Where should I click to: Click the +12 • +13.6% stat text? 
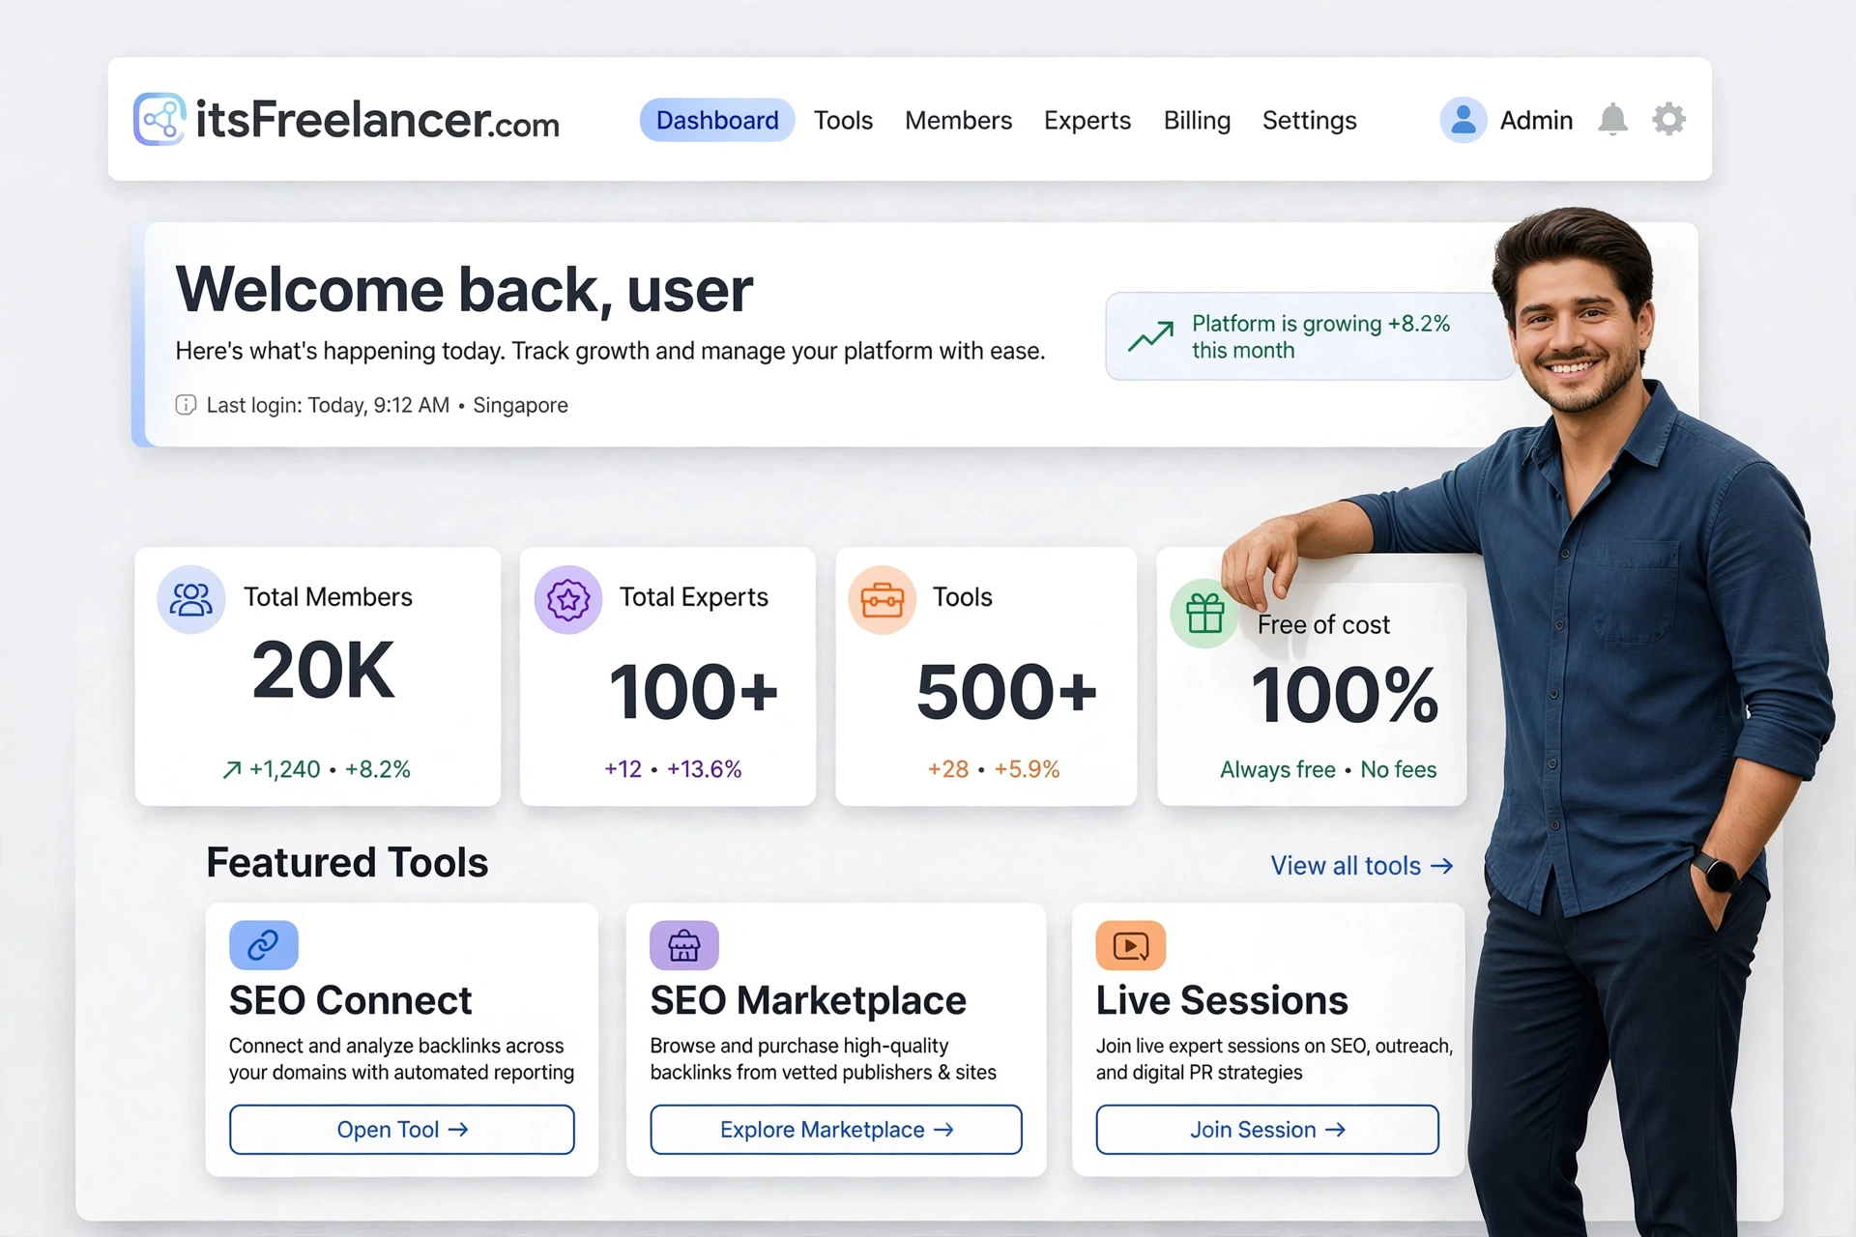[673, 769]
